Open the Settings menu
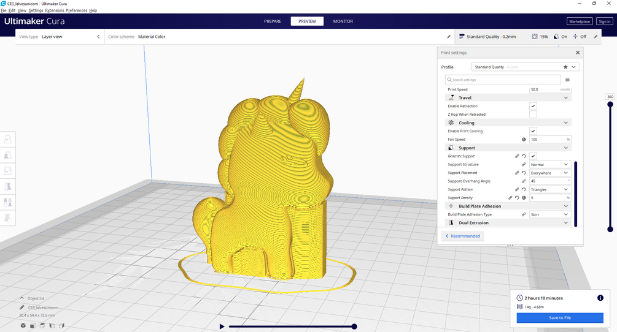 (x=36, y=10)
